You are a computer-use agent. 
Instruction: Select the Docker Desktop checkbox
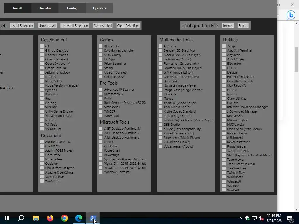[42, 55]
